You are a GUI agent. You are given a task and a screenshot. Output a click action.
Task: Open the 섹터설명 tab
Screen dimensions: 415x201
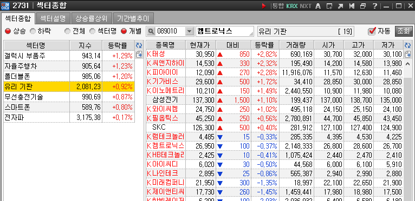point(53,19)
